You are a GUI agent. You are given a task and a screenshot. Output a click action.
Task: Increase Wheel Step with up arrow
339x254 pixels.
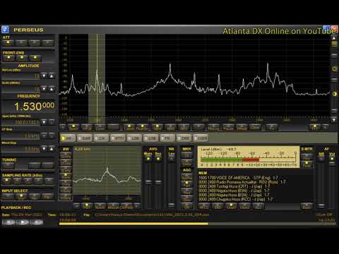click(x=52, y=149)
